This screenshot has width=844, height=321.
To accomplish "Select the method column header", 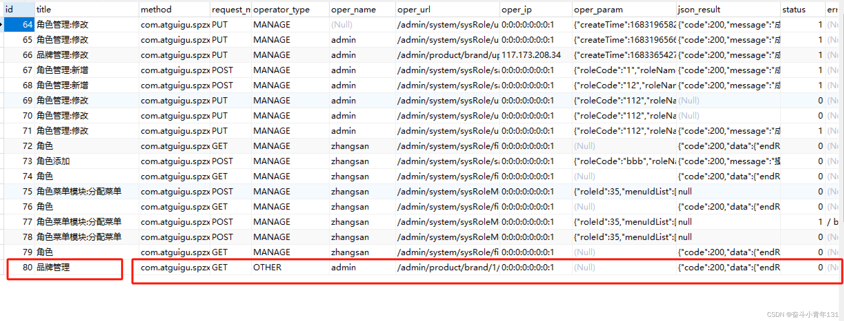I will point(175,10).
